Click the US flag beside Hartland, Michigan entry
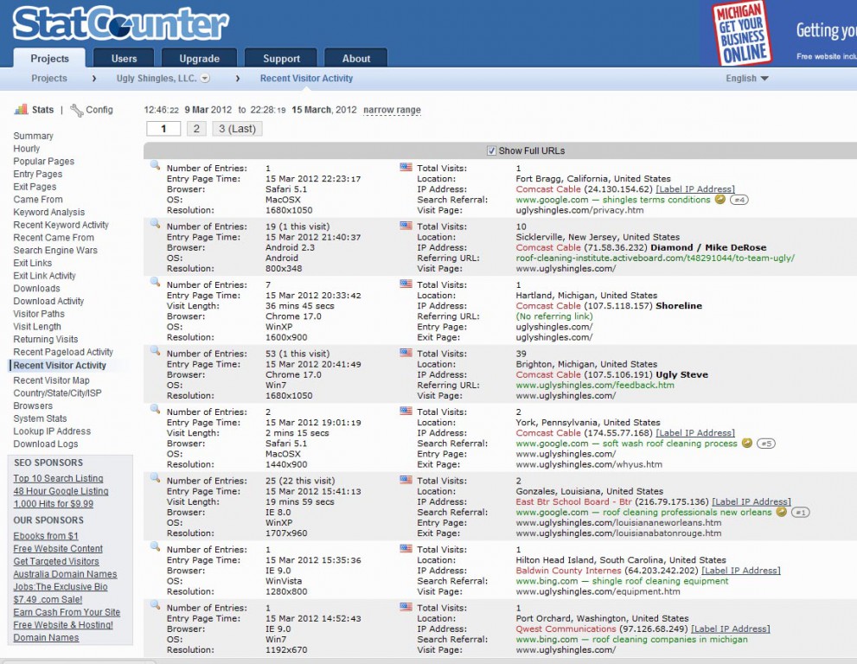This screenshot has height=664, width=857. [x=406, y=283]
